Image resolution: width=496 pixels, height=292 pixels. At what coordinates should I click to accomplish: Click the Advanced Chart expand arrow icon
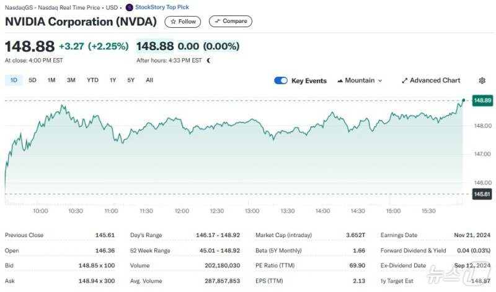[404, 81]
